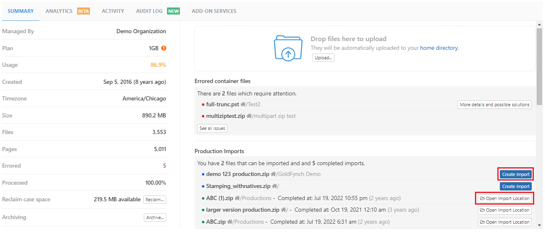Select demo 123 production.zip file name

pos(238,174)
